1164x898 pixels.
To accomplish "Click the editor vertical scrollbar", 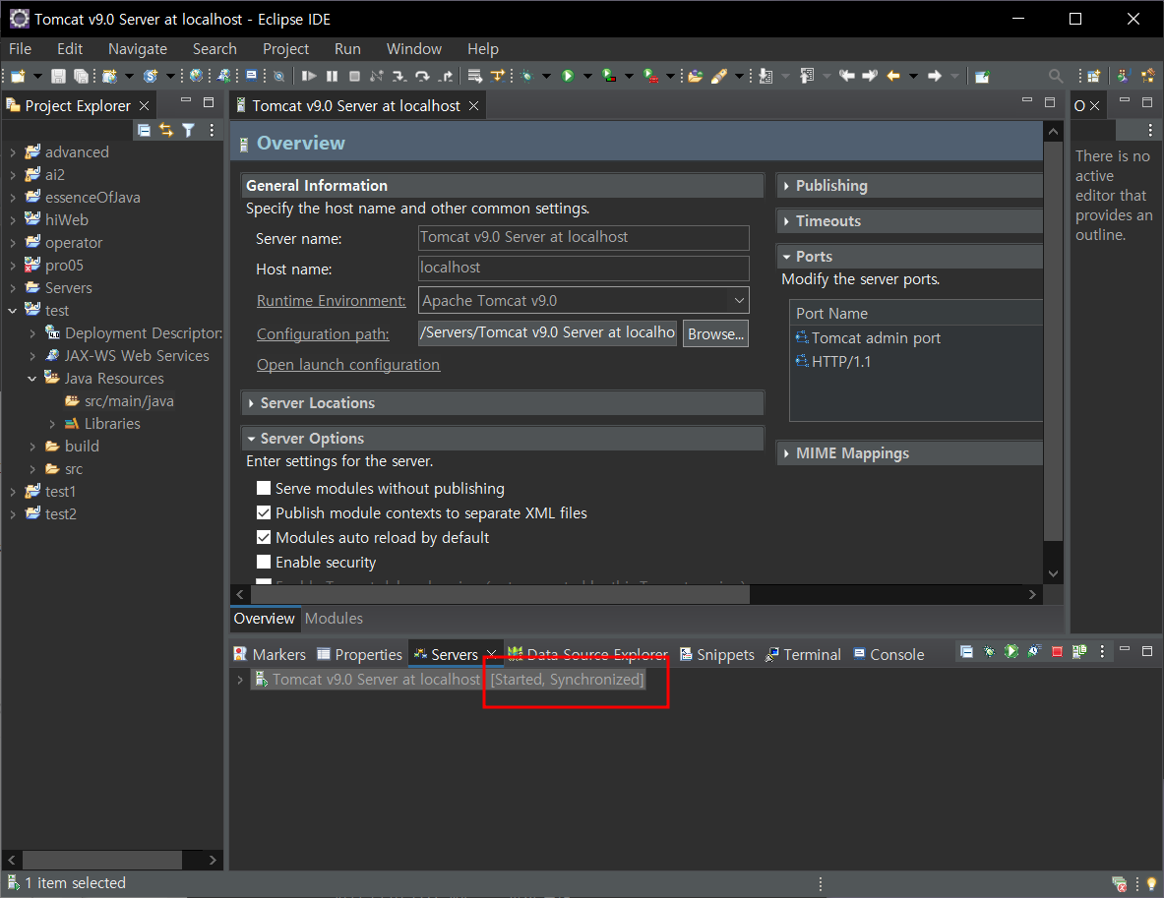I will pyautogui.click(x=1053, y=340).
